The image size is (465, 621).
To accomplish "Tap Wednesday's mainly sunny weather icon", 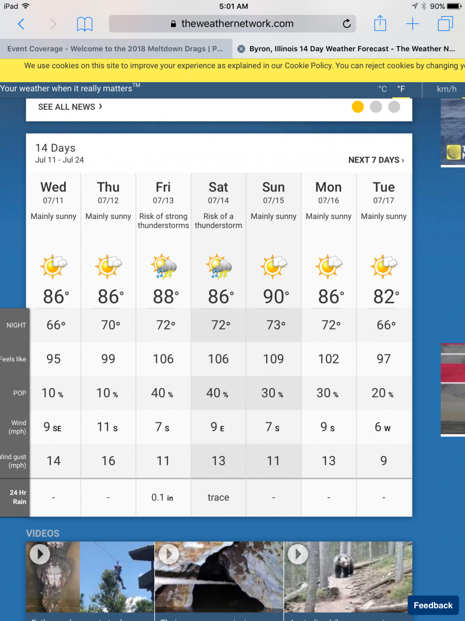I will (54, 267).
